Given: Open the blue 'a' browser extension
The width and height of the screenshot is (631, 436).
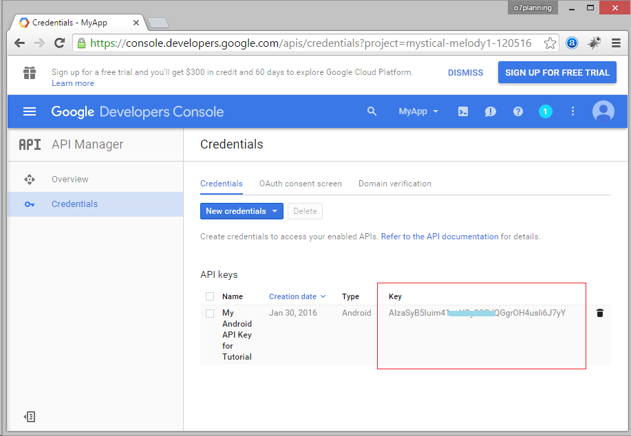Looking at the screenshot, I should (x=571, y=43).
